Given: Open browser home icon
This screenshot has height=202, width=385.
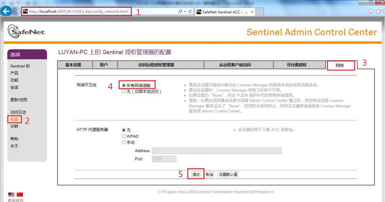Looking at the screenshot, I should click(371, 12).
